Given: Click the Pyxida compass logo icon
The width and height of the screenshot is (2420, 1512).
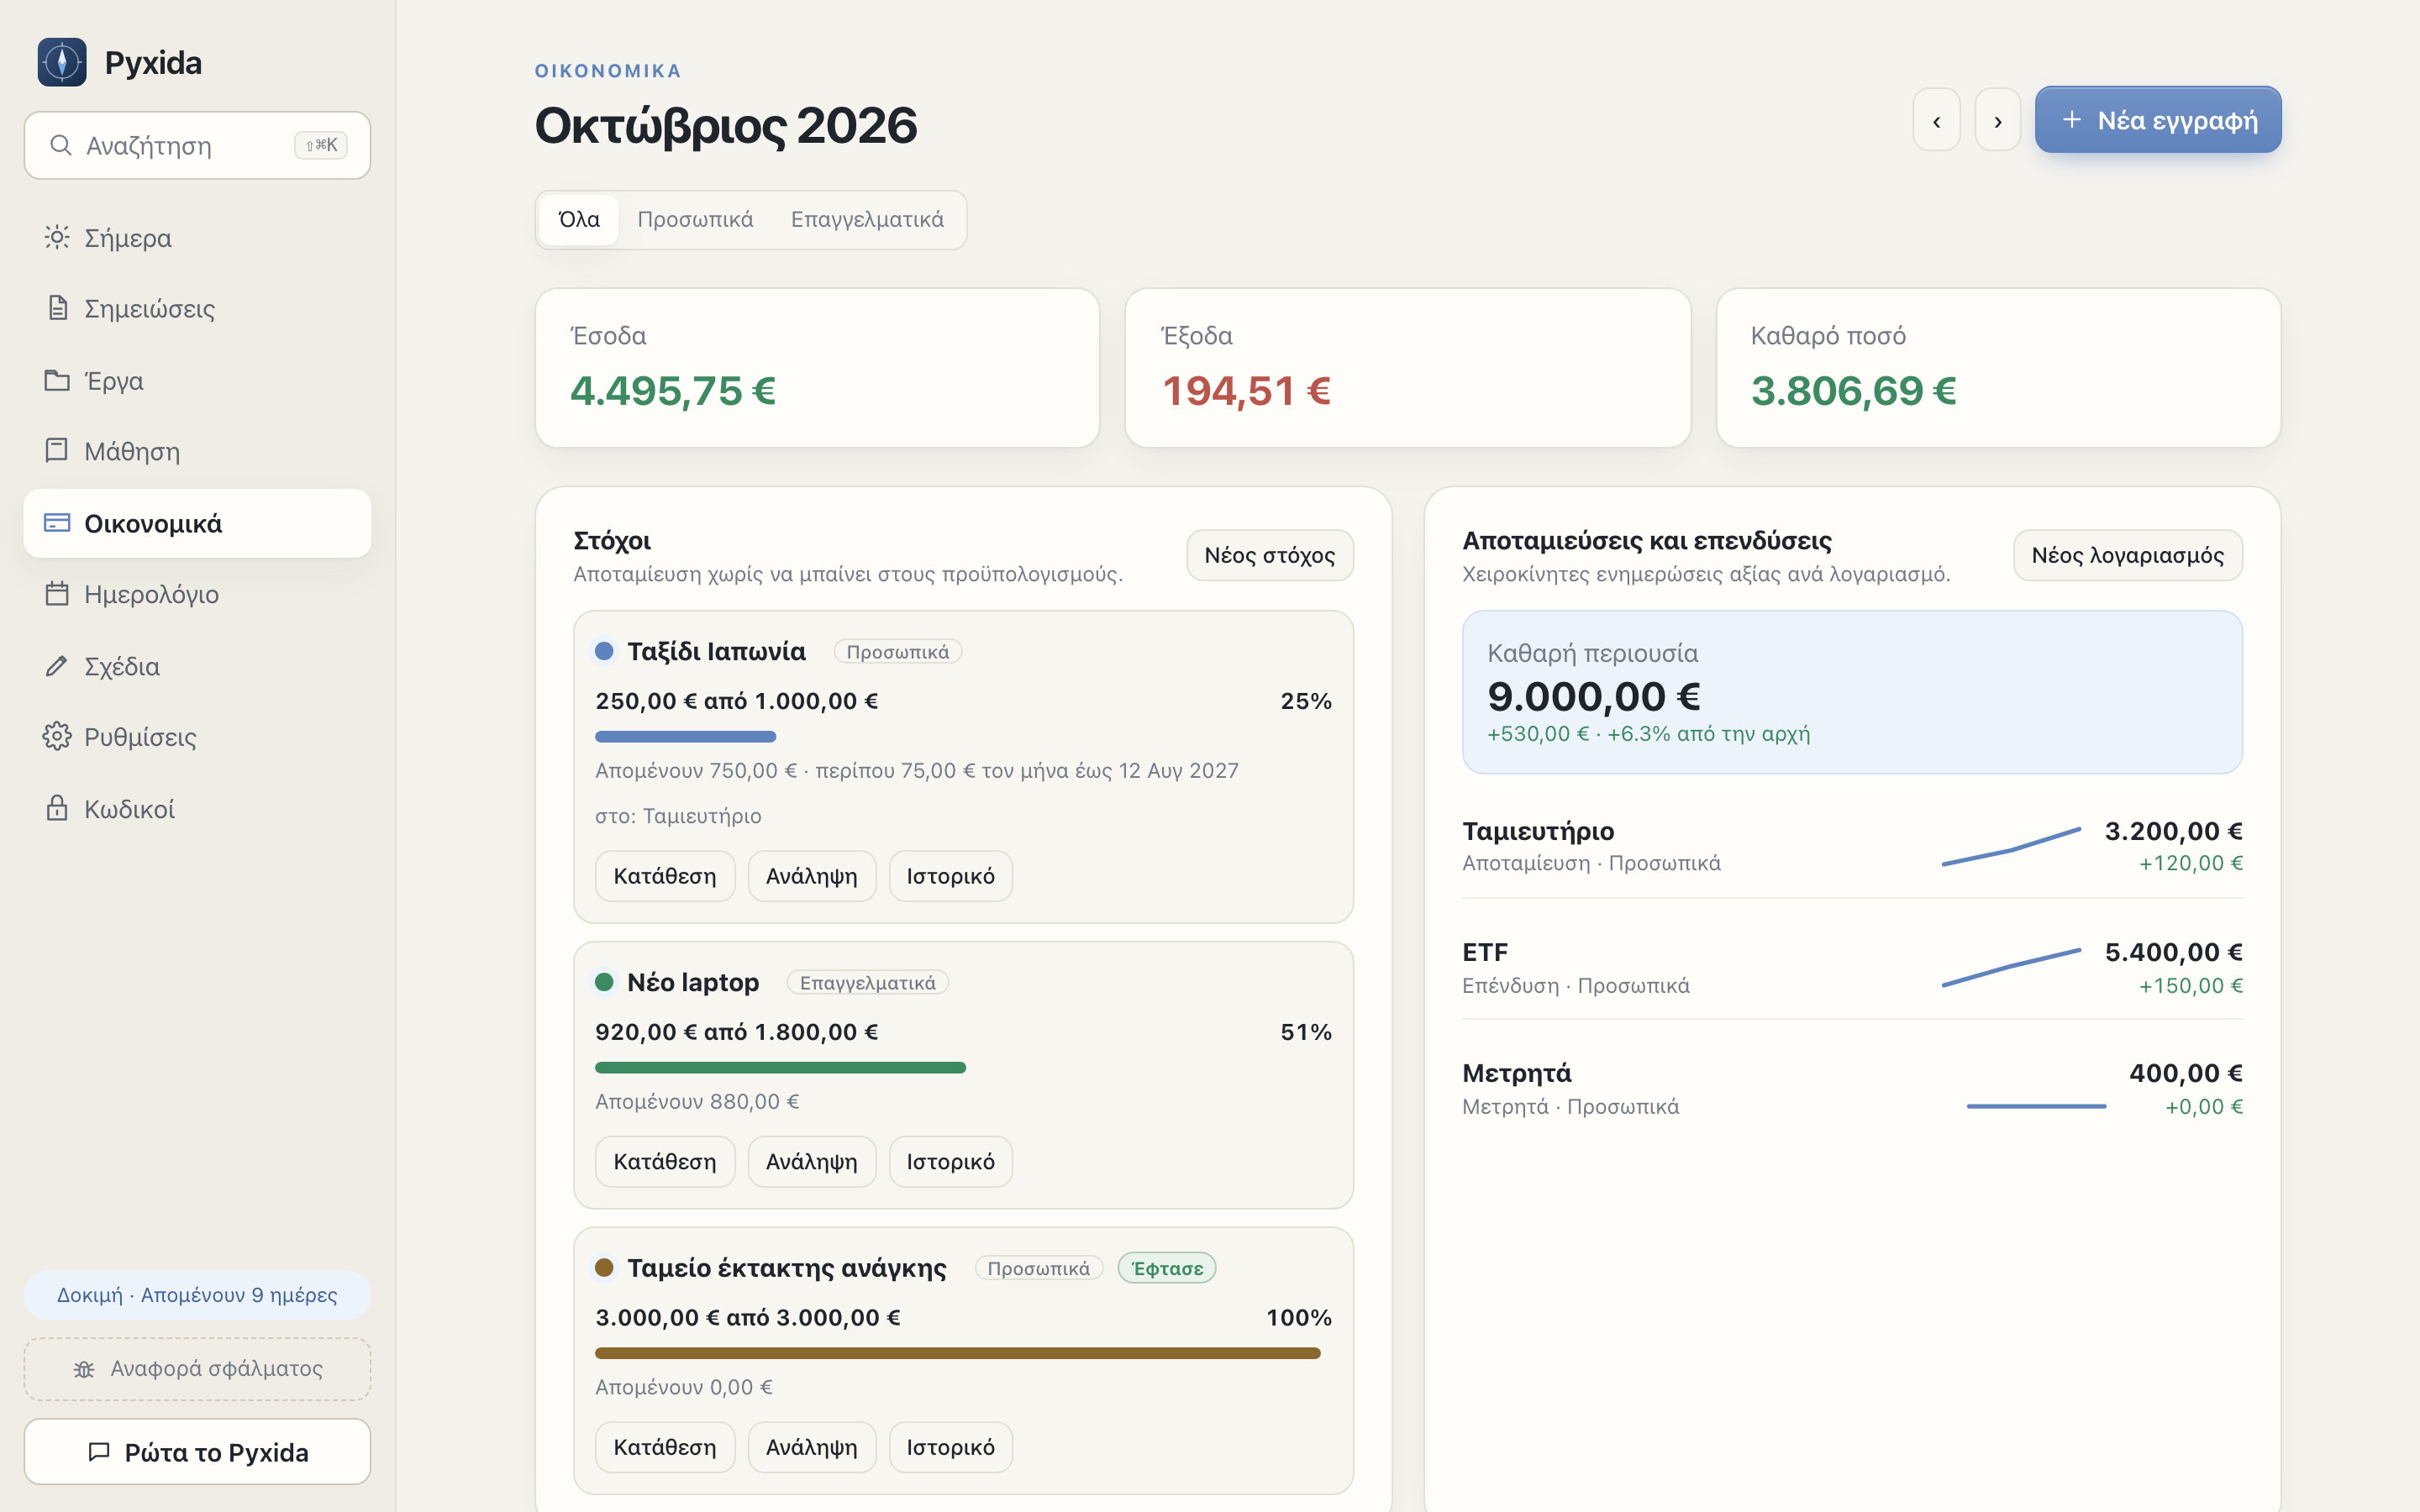Looking at the screenshot, I should 62,62.
